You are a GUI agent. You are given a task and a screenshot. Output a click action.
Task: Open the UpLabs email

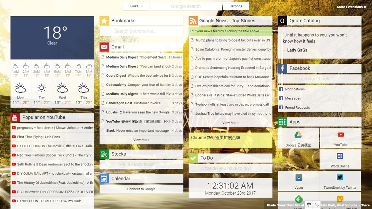(x=141, y=112)
